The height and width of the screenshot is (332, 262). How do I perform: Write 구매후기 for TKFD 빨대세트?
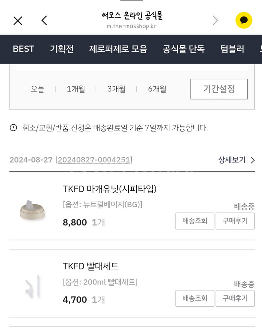pos(235,298)
